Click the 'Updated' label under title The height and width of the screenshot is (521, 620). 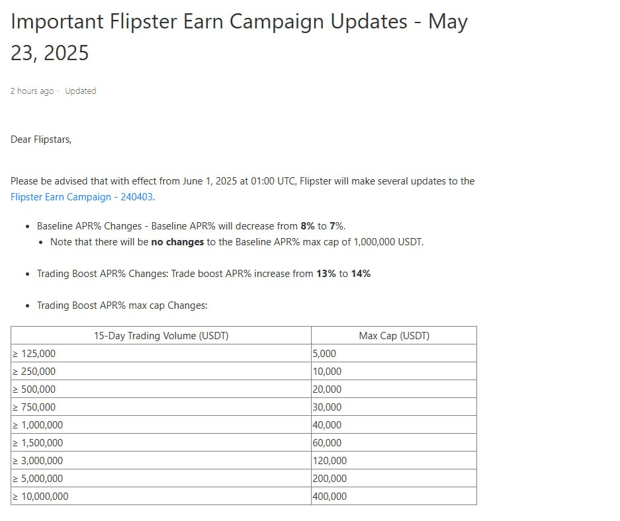point(80,91)
